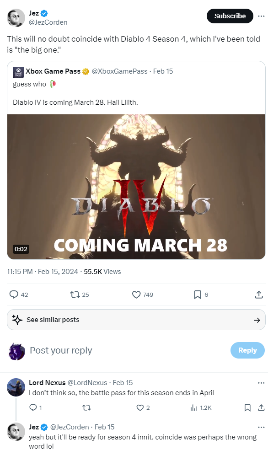This screenshot has width=268, height=450.
Task: Bookmark Lord Nexus comment
Action: (x=247, y=407)
